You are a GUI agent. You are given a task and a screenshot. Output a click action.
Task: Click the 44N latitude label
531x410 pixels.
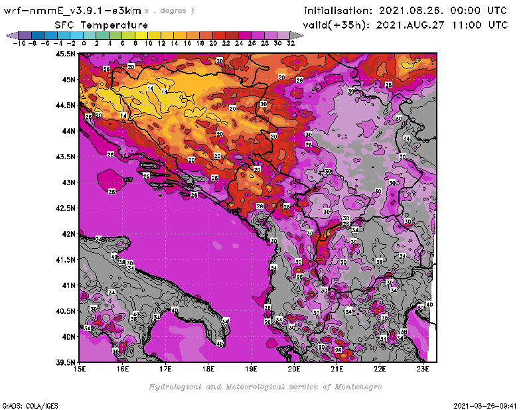tap(68, 131)
